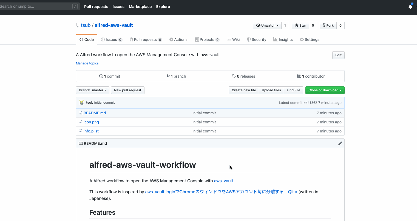Go to the Actions tab

tap(178, 39)
